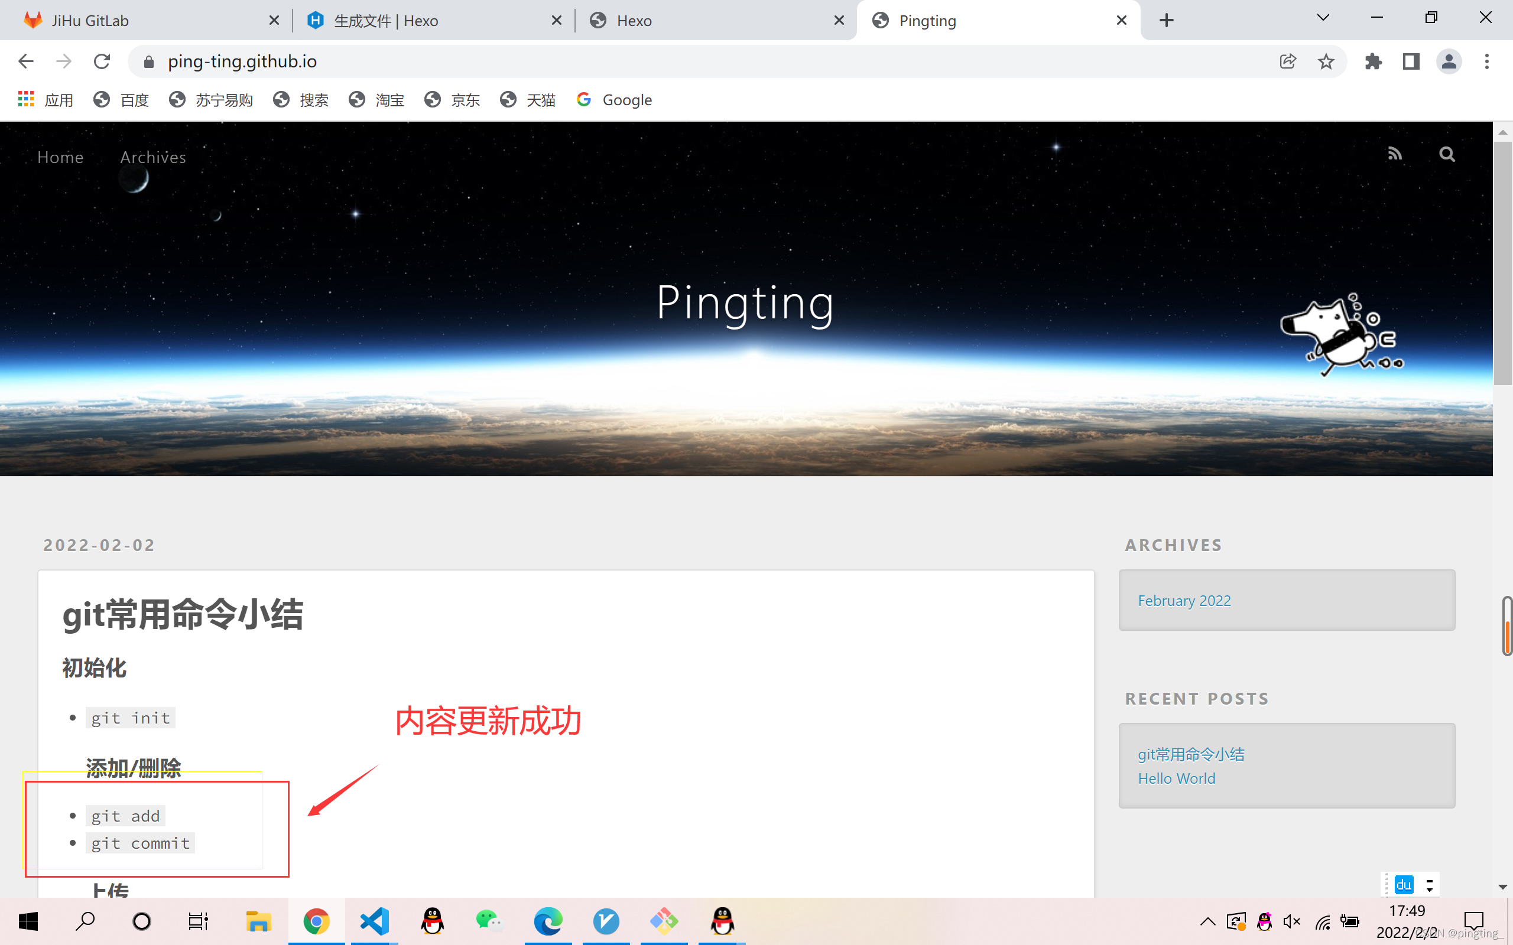Click the RSS feed icon

point(1395,154)
